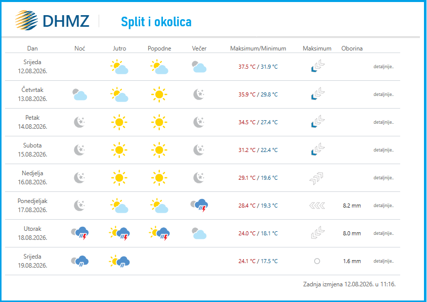Click the Oborina column header
427x302 pixels.
pos(352,48)
